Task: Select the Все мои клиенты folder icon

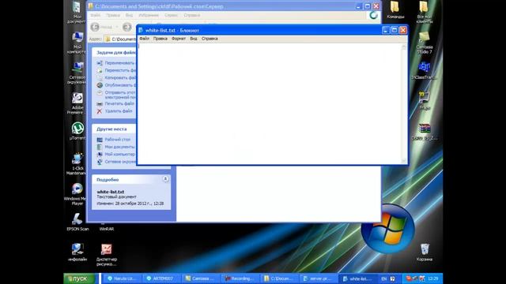Action: pyautogui.click(x=424, y=13)
